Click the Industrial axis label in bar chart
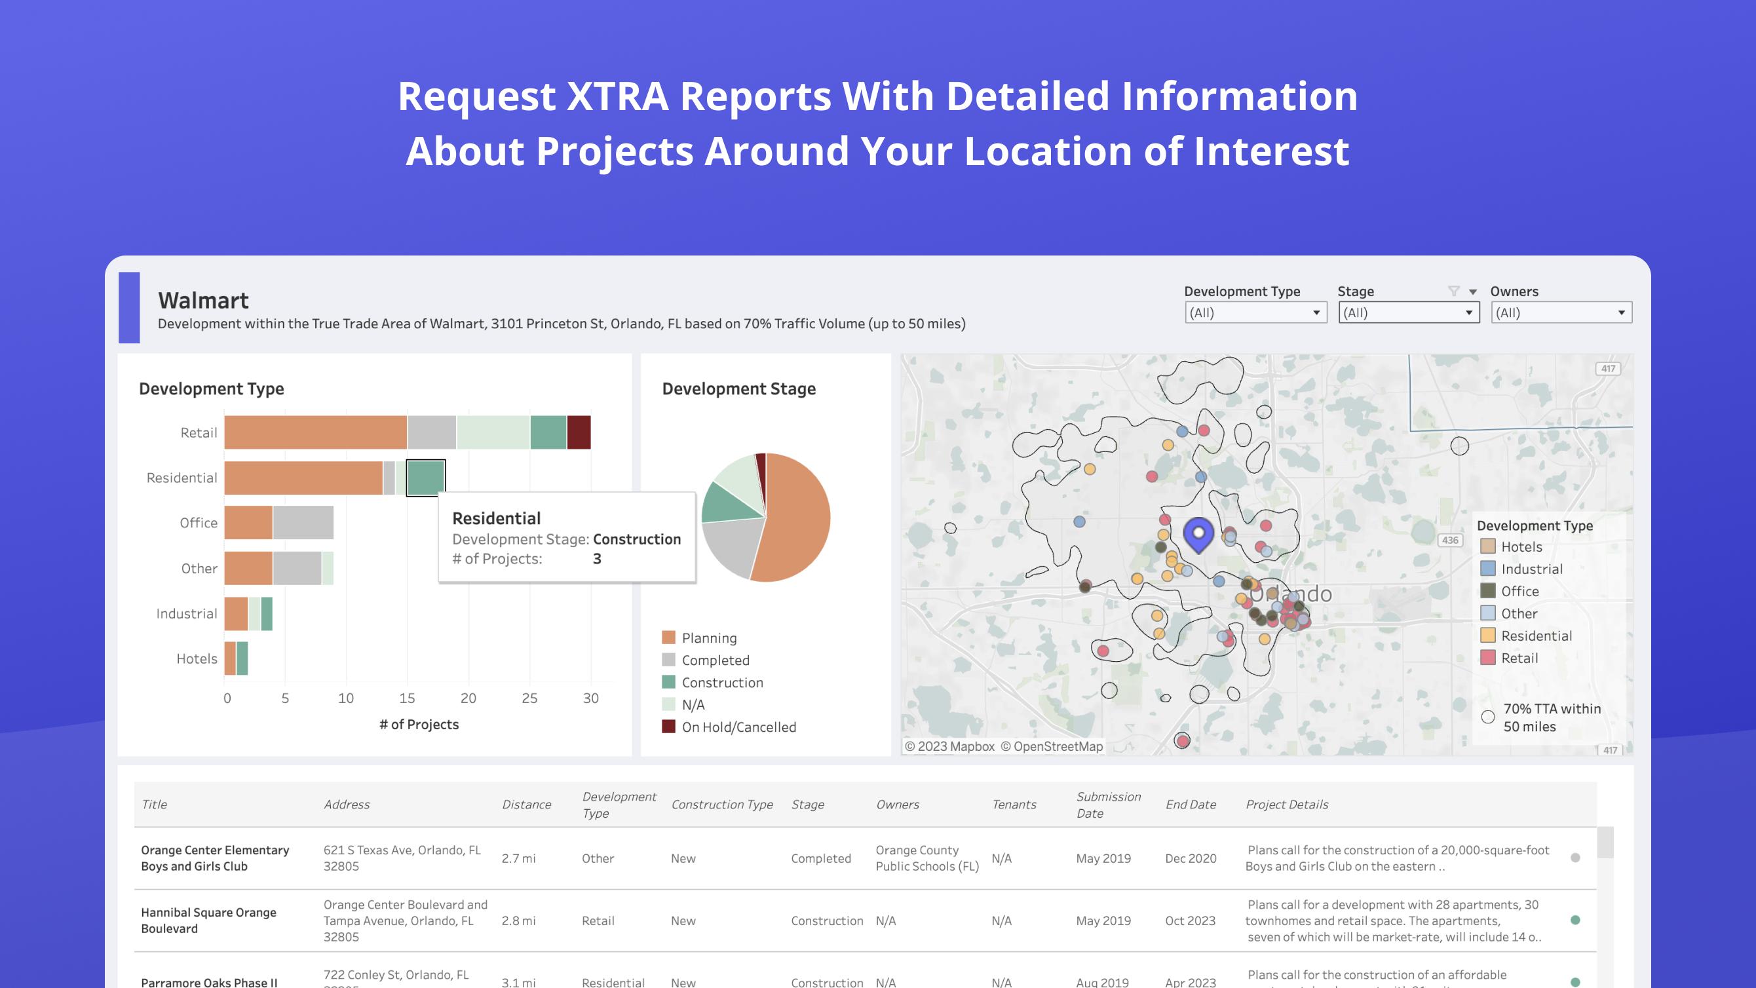 tap(187, 614)
